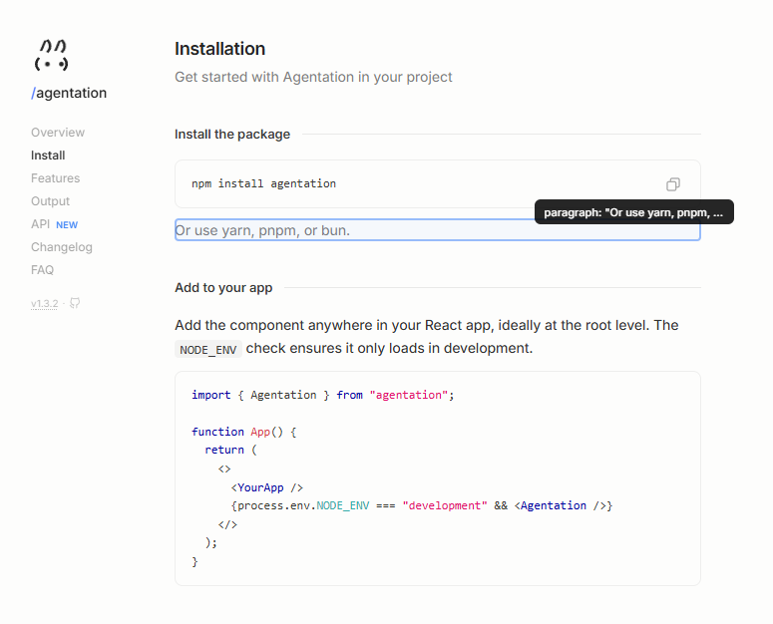Click the import Agentation code line
The height and width of the screenshot is (624, 773).
(322, 395)
